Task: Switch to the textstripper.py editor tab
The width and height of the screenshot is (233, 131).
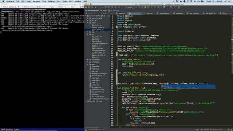Action: [163, 13]
